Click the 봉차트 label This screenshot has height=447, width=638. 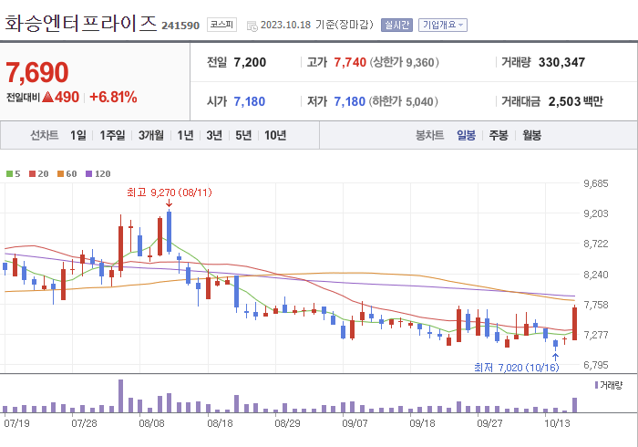pyautogui.click(x=429, y=135)
